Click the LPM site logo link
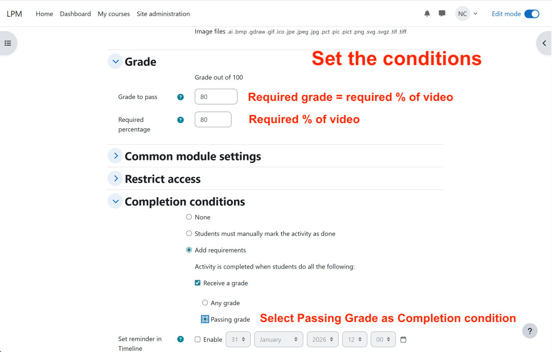Viewport: 552px width, 352px height. click(14, 14)
